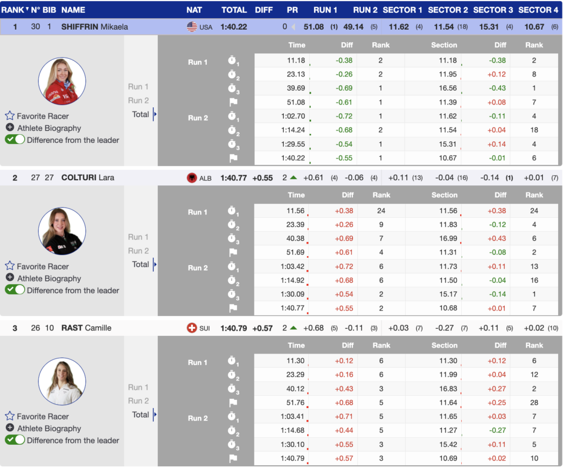Sort results by the RANK column arrow
Screen dimensions: 563x469
[27, 9]
